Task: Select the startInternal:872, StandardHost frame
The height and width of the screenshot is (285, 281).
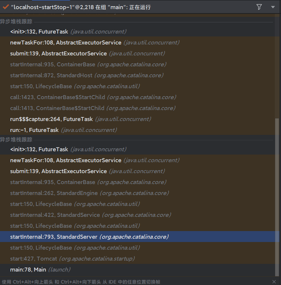Action: pos(87,75)
